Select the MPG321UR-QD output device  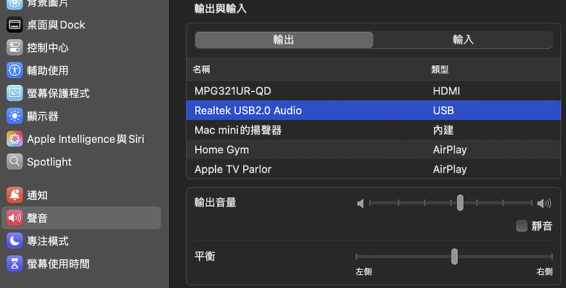coord(373,91)
